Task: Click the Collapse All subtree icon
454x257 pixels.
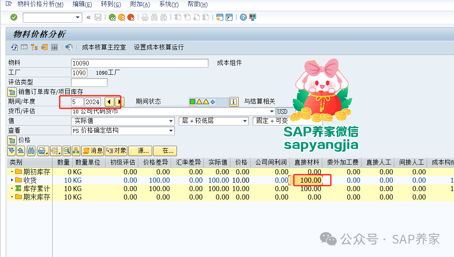Action: [x=21, y=151]
